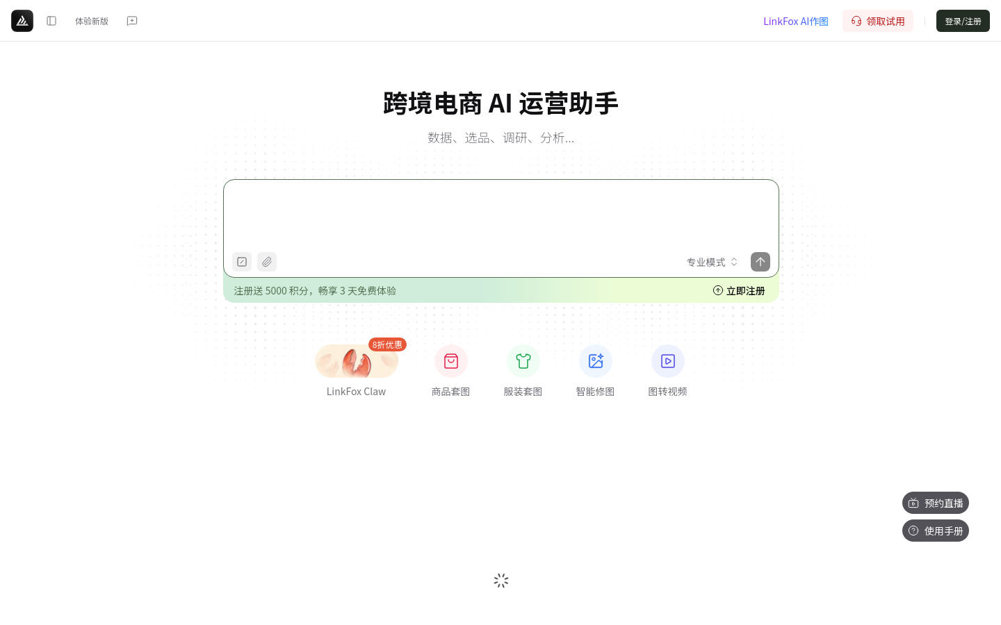This screenshot has width=1001, height=625.
Task: Click the 智能修图 label text
Action: point(596,392)
